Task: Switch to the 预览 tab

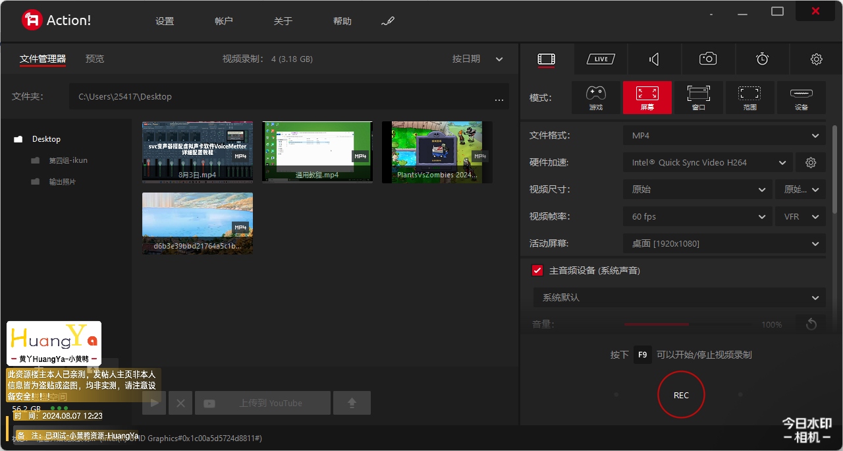Action: [95, 59]
